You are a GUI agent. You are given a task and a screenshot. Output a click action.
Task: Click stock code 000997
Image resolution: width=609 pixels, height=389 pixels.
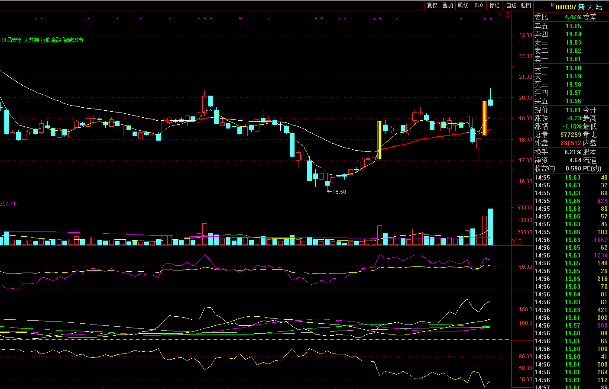pos(566,7)
